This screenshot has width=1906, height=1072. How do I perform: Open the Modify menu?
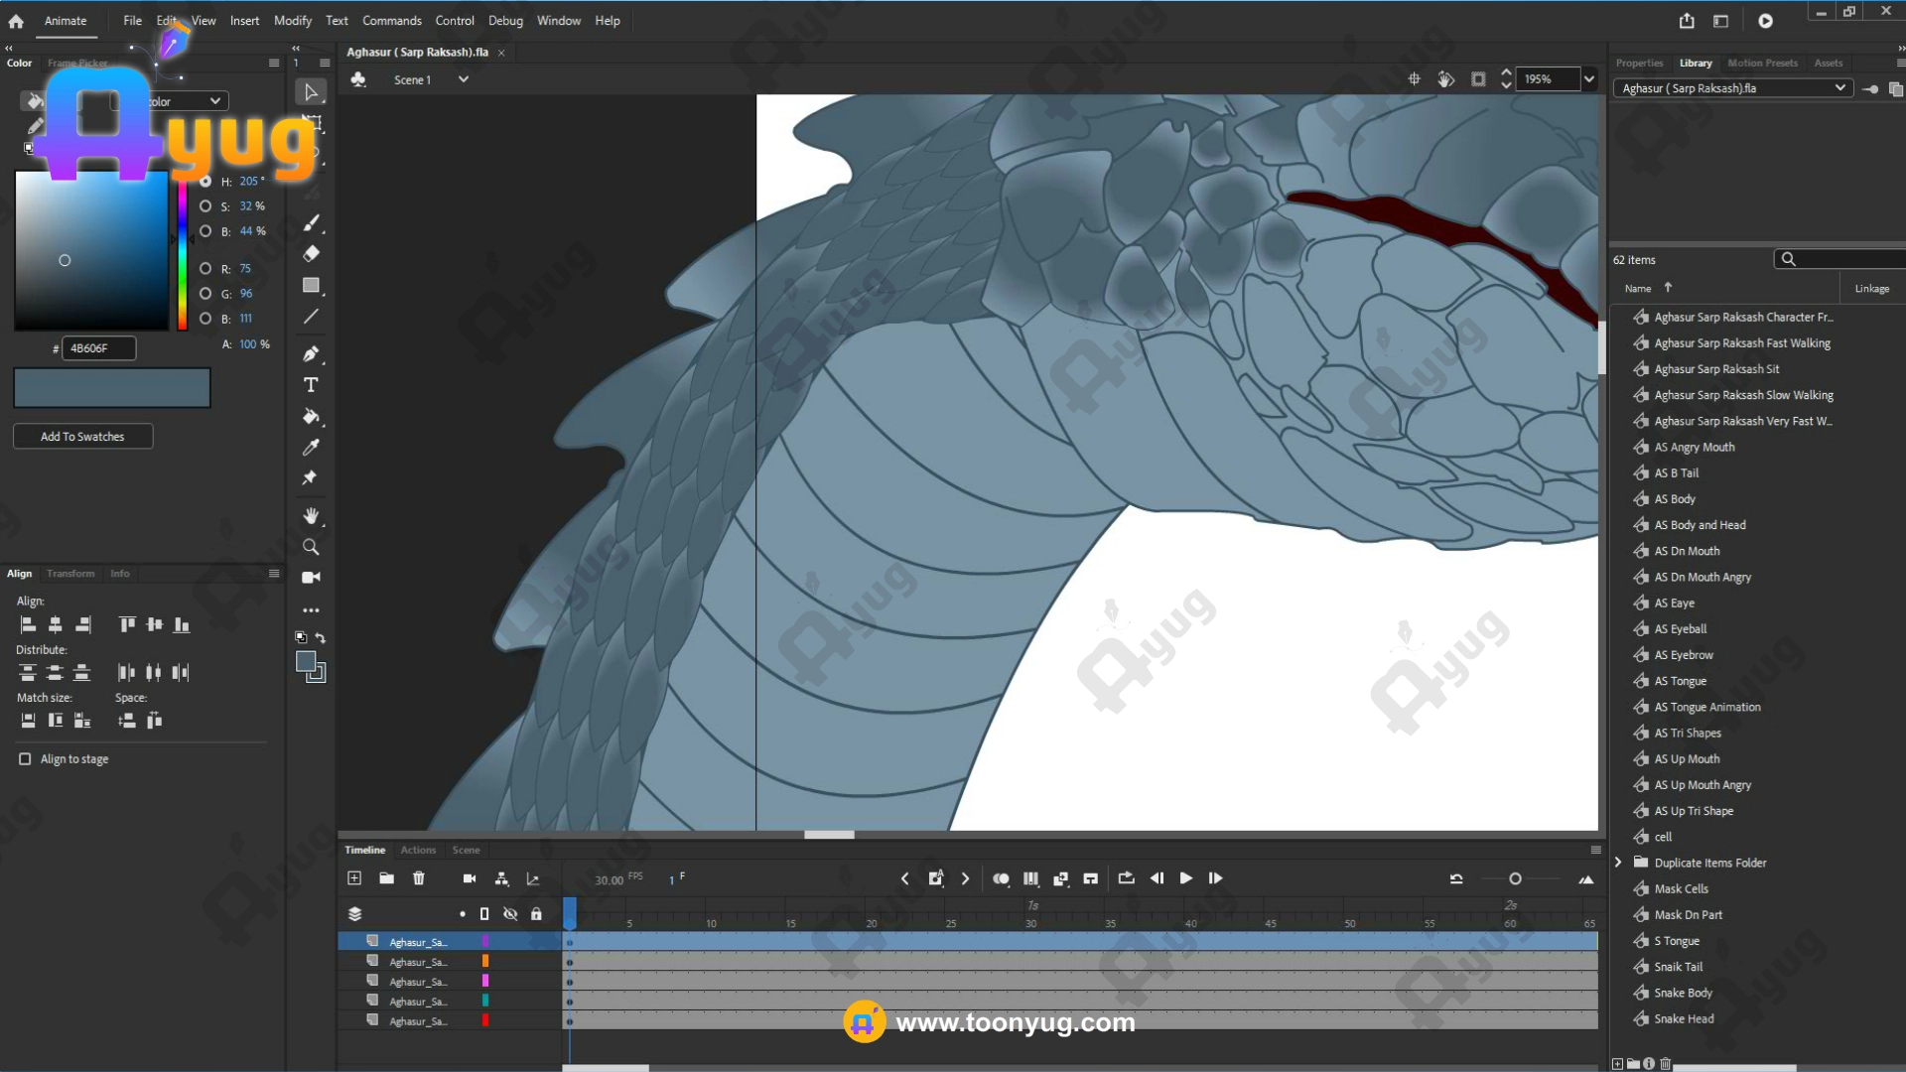tap(292, 21)
